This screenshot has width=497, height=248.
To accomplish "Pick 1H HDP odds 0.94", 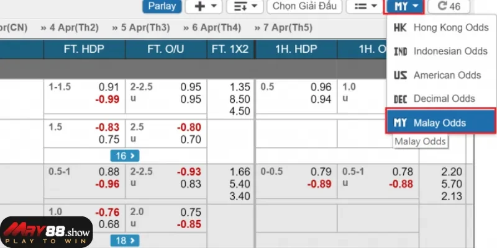I will tap(321, 99).
